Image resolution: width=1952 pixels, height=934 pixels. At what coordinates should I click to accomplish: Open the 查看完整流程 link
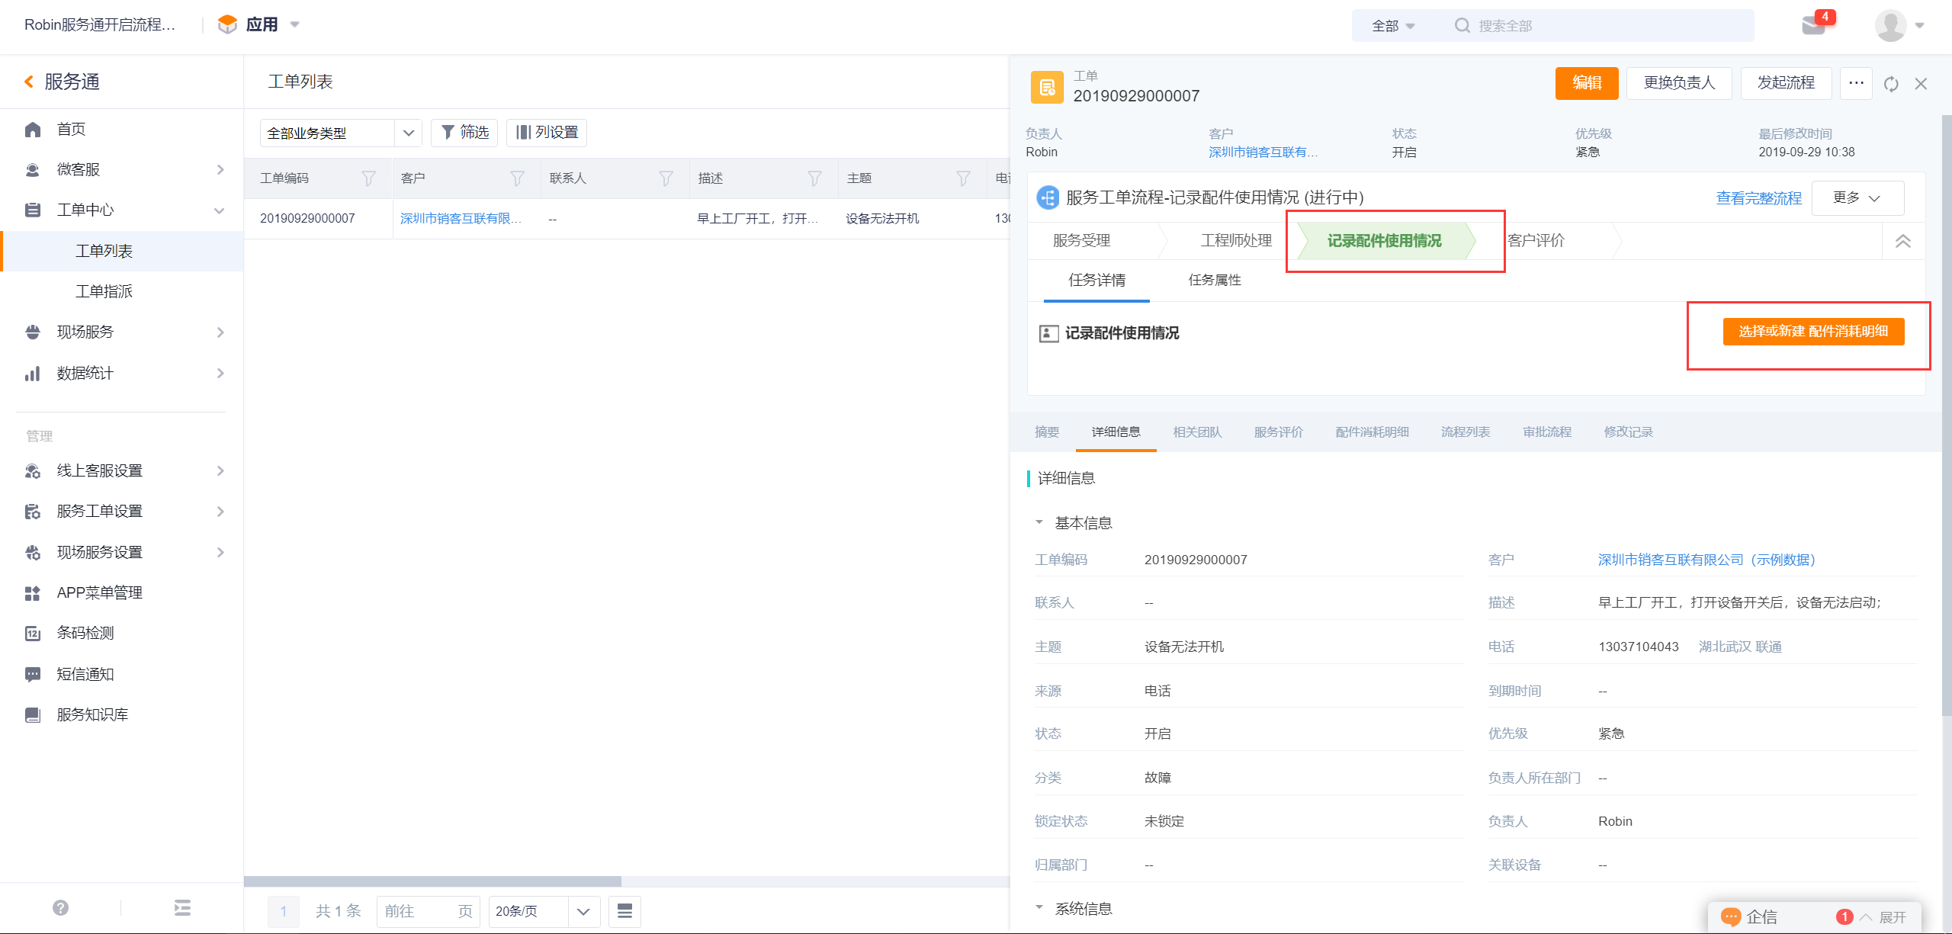point(1758,198)
